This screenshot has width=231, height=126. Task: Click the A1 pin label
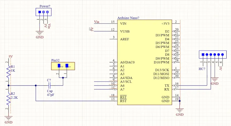pos(122,66)
